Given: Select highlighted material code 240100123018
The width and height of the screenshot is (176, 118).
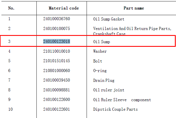Looking at the screenshot, I should coord(57,41).
